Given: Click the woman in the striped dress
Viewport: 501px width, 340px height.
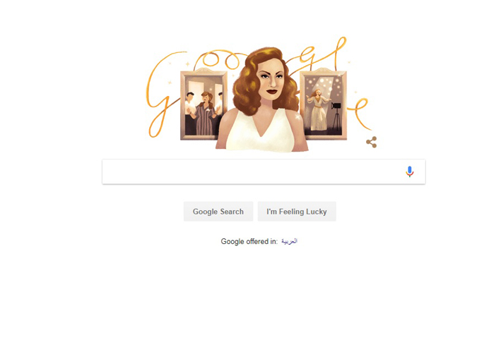Looking at the screenshot, I should 204,114.
